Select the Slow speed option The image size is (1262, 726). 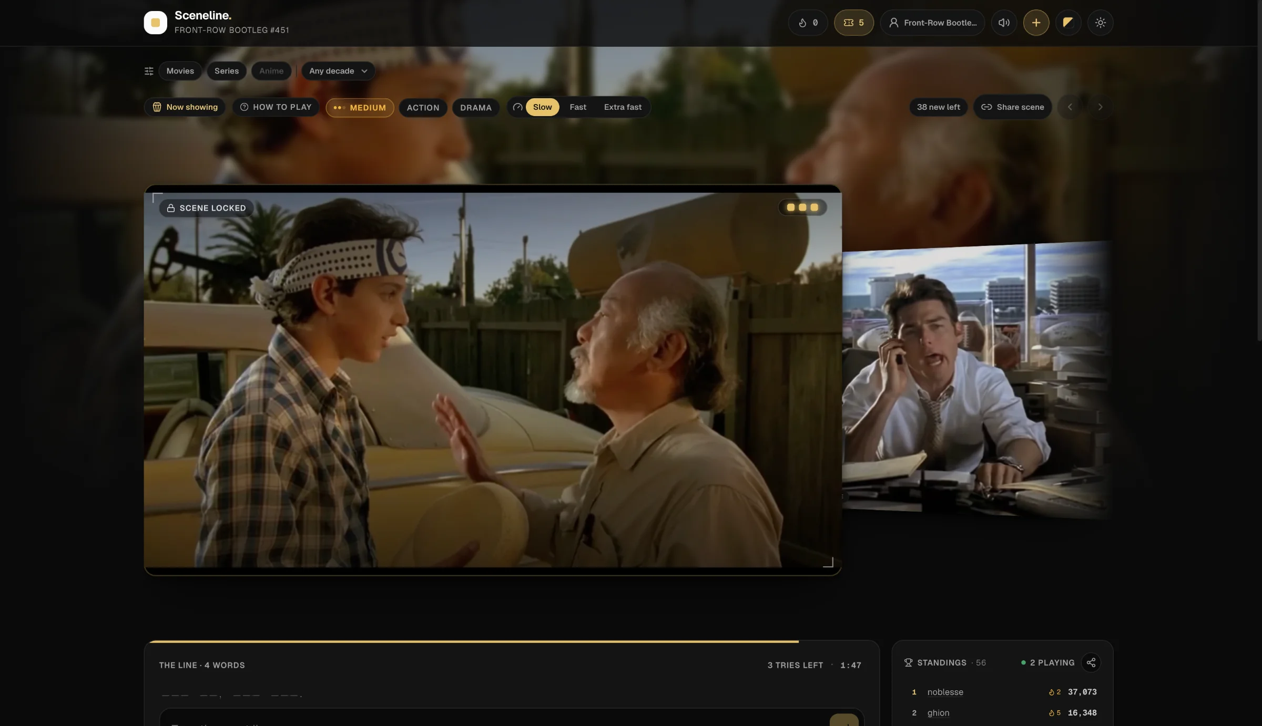[542, 107]
